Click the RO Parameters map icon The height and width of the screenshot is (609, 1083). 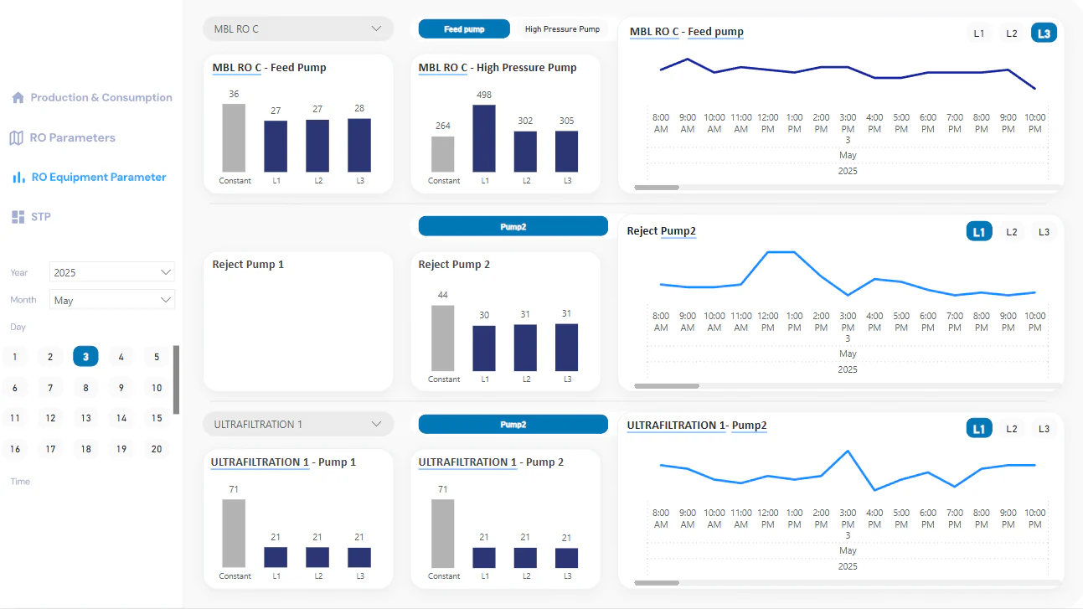pyautogui.click(x=17, y=137)
